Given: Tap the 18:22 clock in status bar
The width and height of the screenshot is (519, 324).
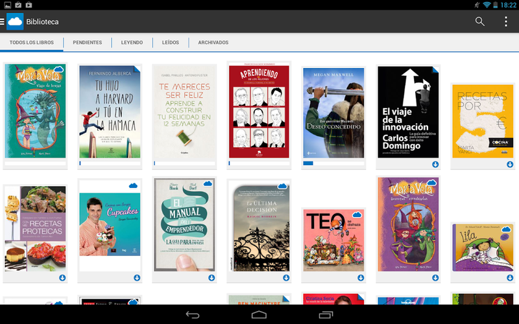Looking at the screenshot, I should point(509,5).
